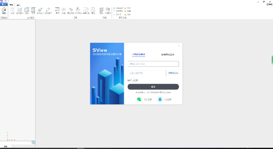Select the wireframe cube display mode
This screenshot has width=273, height=149.
point(26,10)
